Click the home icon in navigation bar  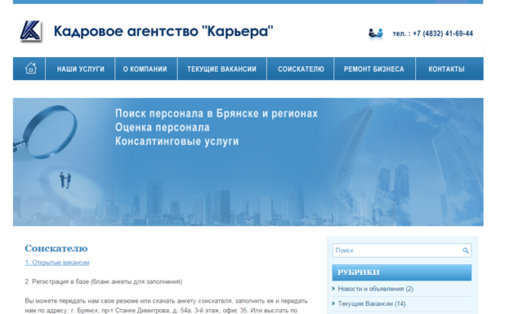point(30,69)
